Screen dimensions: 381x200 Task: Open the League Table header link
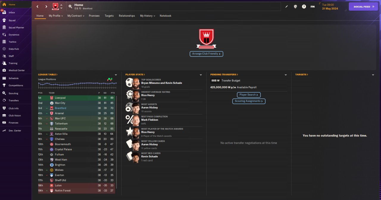pos(48,75)
